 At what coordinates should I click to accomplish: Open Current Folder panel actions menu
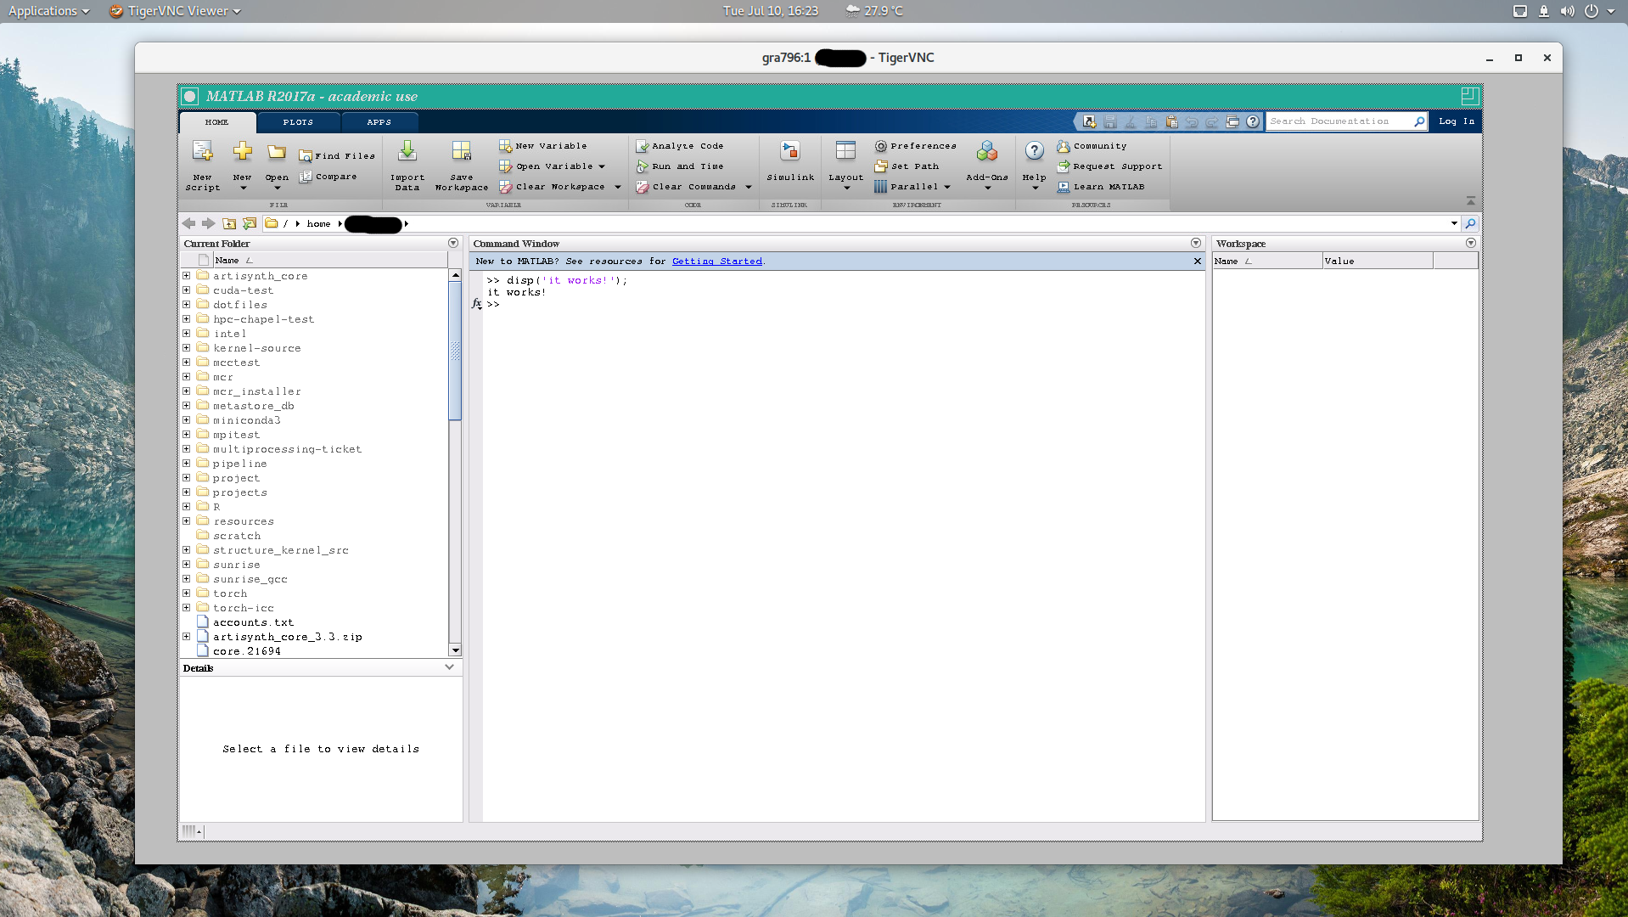tap(453, 243)
